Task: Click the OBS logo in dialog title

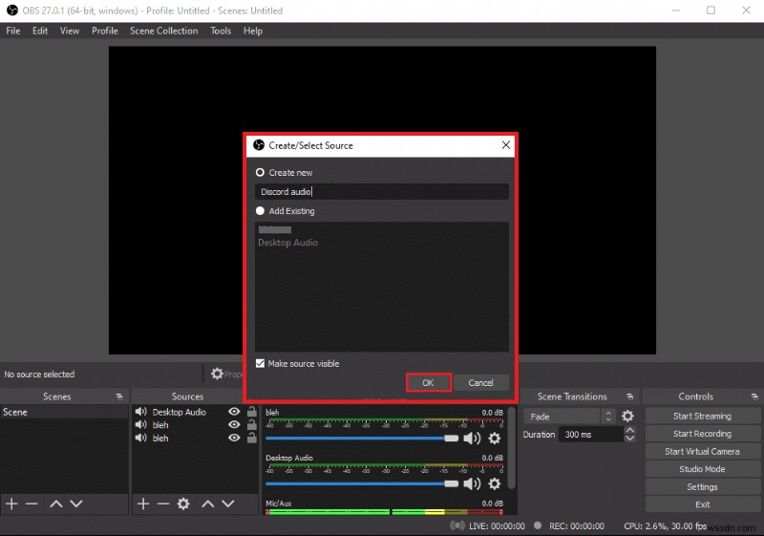Action: (x=259, y=144)
